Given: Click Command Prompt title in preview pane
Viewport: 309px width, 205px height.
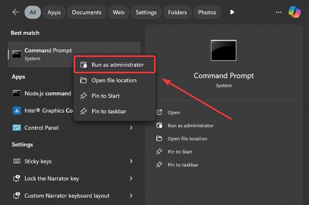Looking at the screenshot, I should 224,76.
